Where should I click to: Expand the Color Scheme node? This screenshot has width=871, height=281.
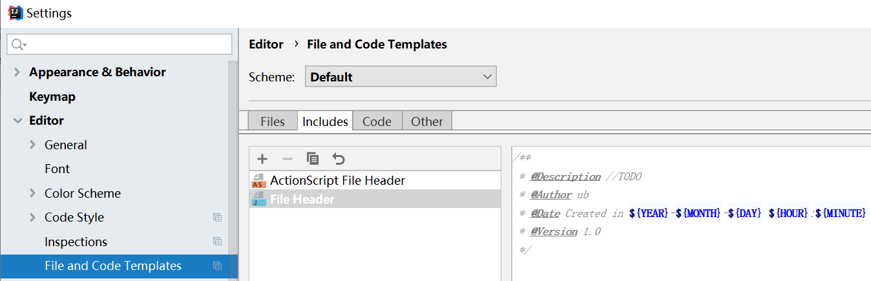[x=33, y=193]
